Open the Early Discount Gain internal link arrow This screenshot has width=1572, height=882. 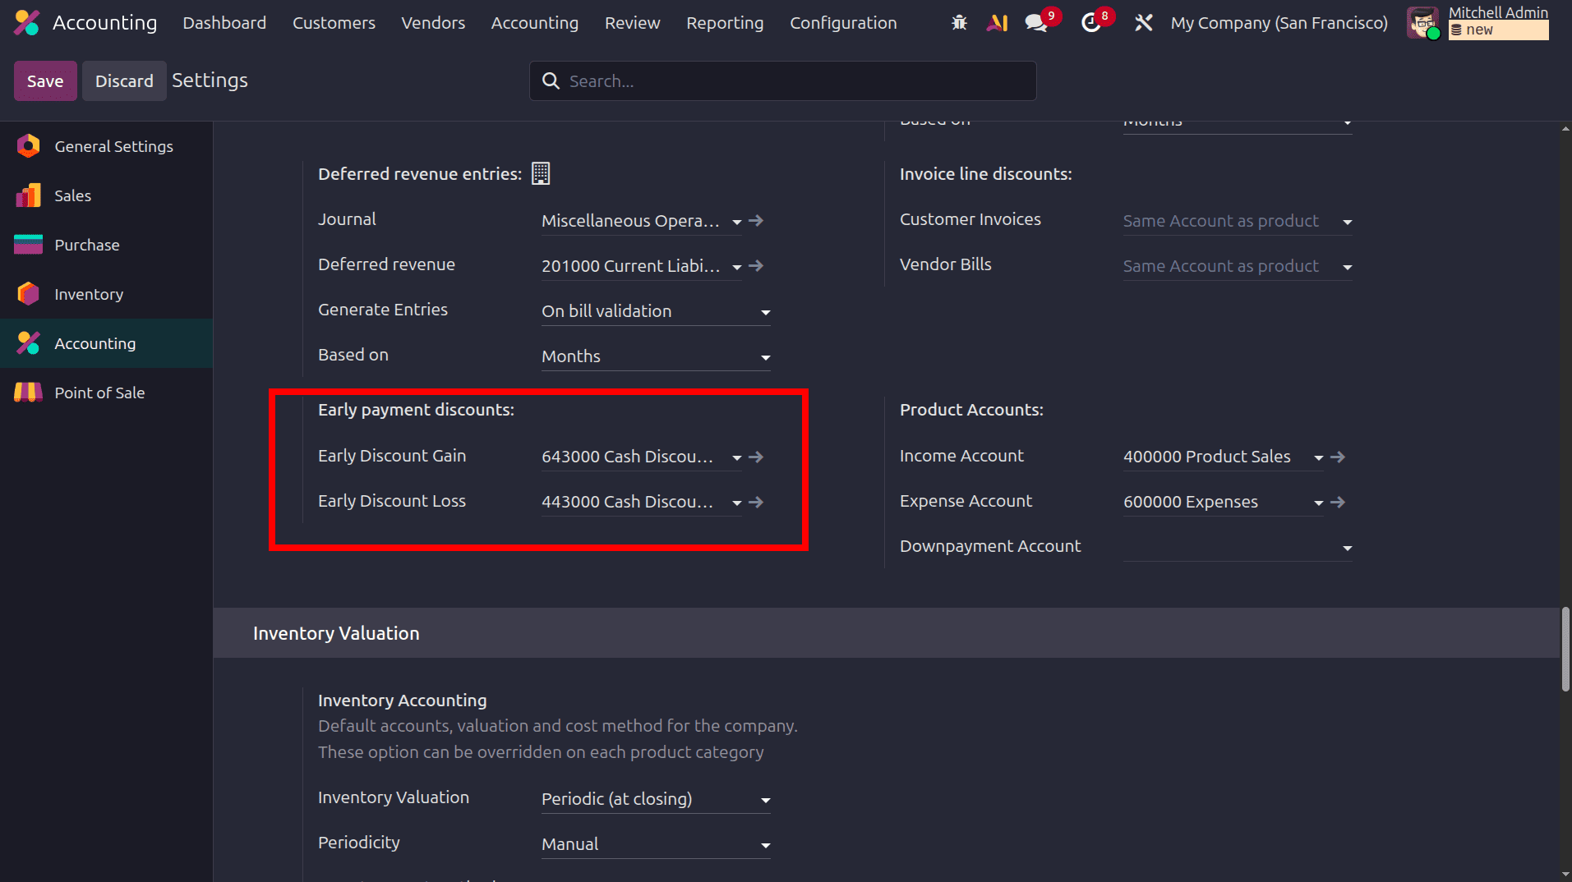point(755,457)
